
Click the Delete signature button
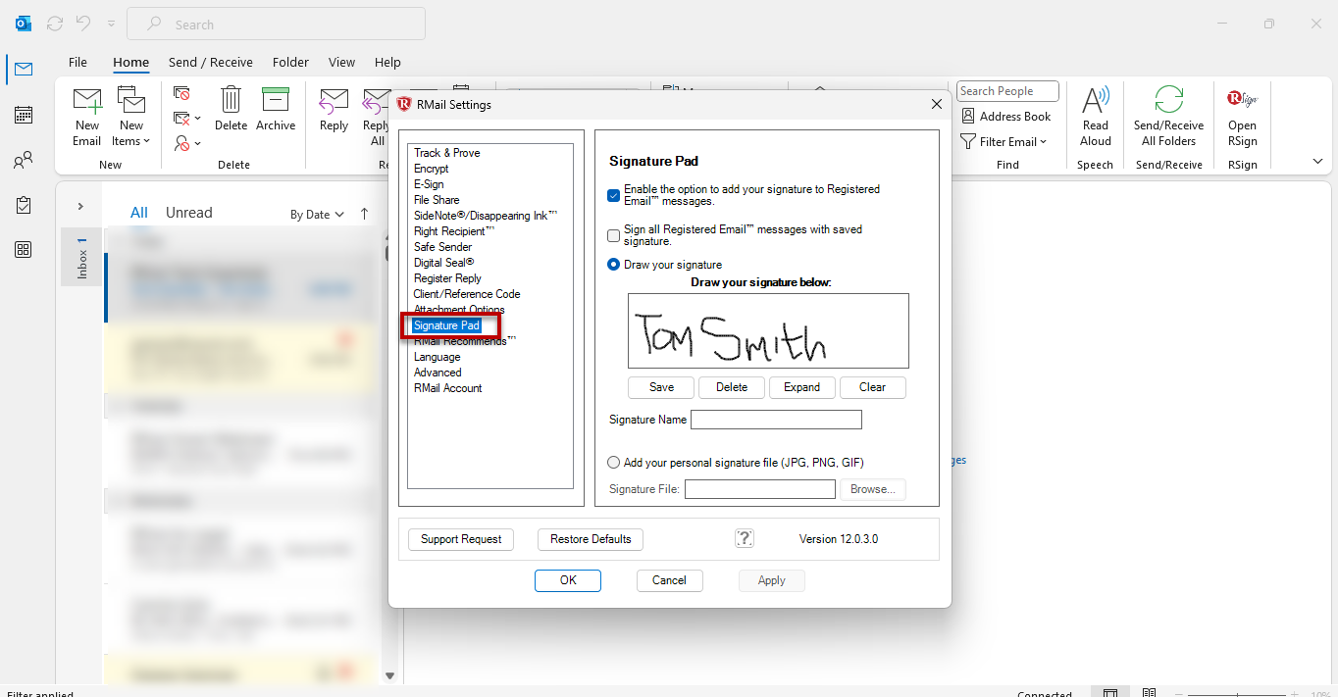click(732, 387)
